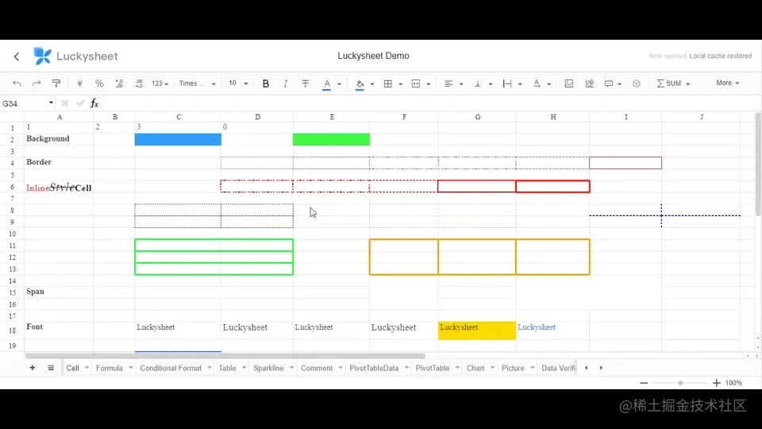Click horizontal align icon
Viewport: 762px width, 429px height.
448,83
